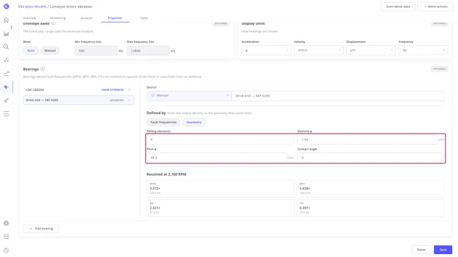Open the Frequency unit dropdown
This screenshot has height=257, width=458.
tap(423, 50)
